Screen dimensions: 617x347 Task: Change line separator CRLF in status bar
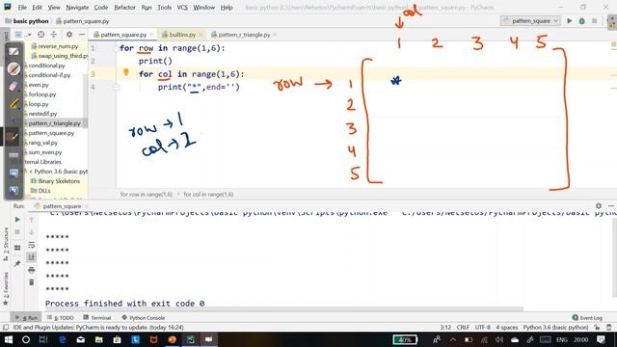pos(463,328)
